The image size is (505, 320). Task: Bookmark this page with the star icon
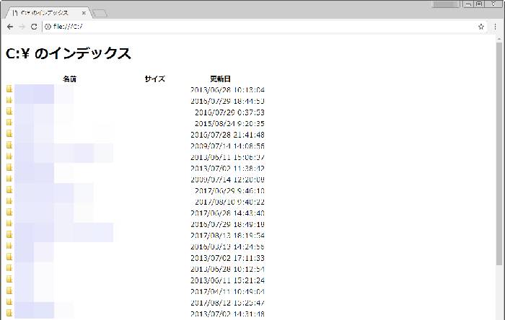[481, 27]
